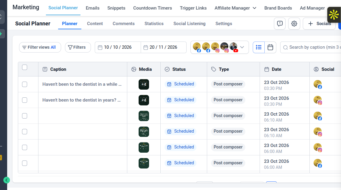
Task: Open the feedback message icon button
Action: click(280, 24)
